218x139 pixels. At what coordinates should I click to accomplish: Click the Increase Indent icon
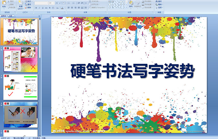click(82, 3)
